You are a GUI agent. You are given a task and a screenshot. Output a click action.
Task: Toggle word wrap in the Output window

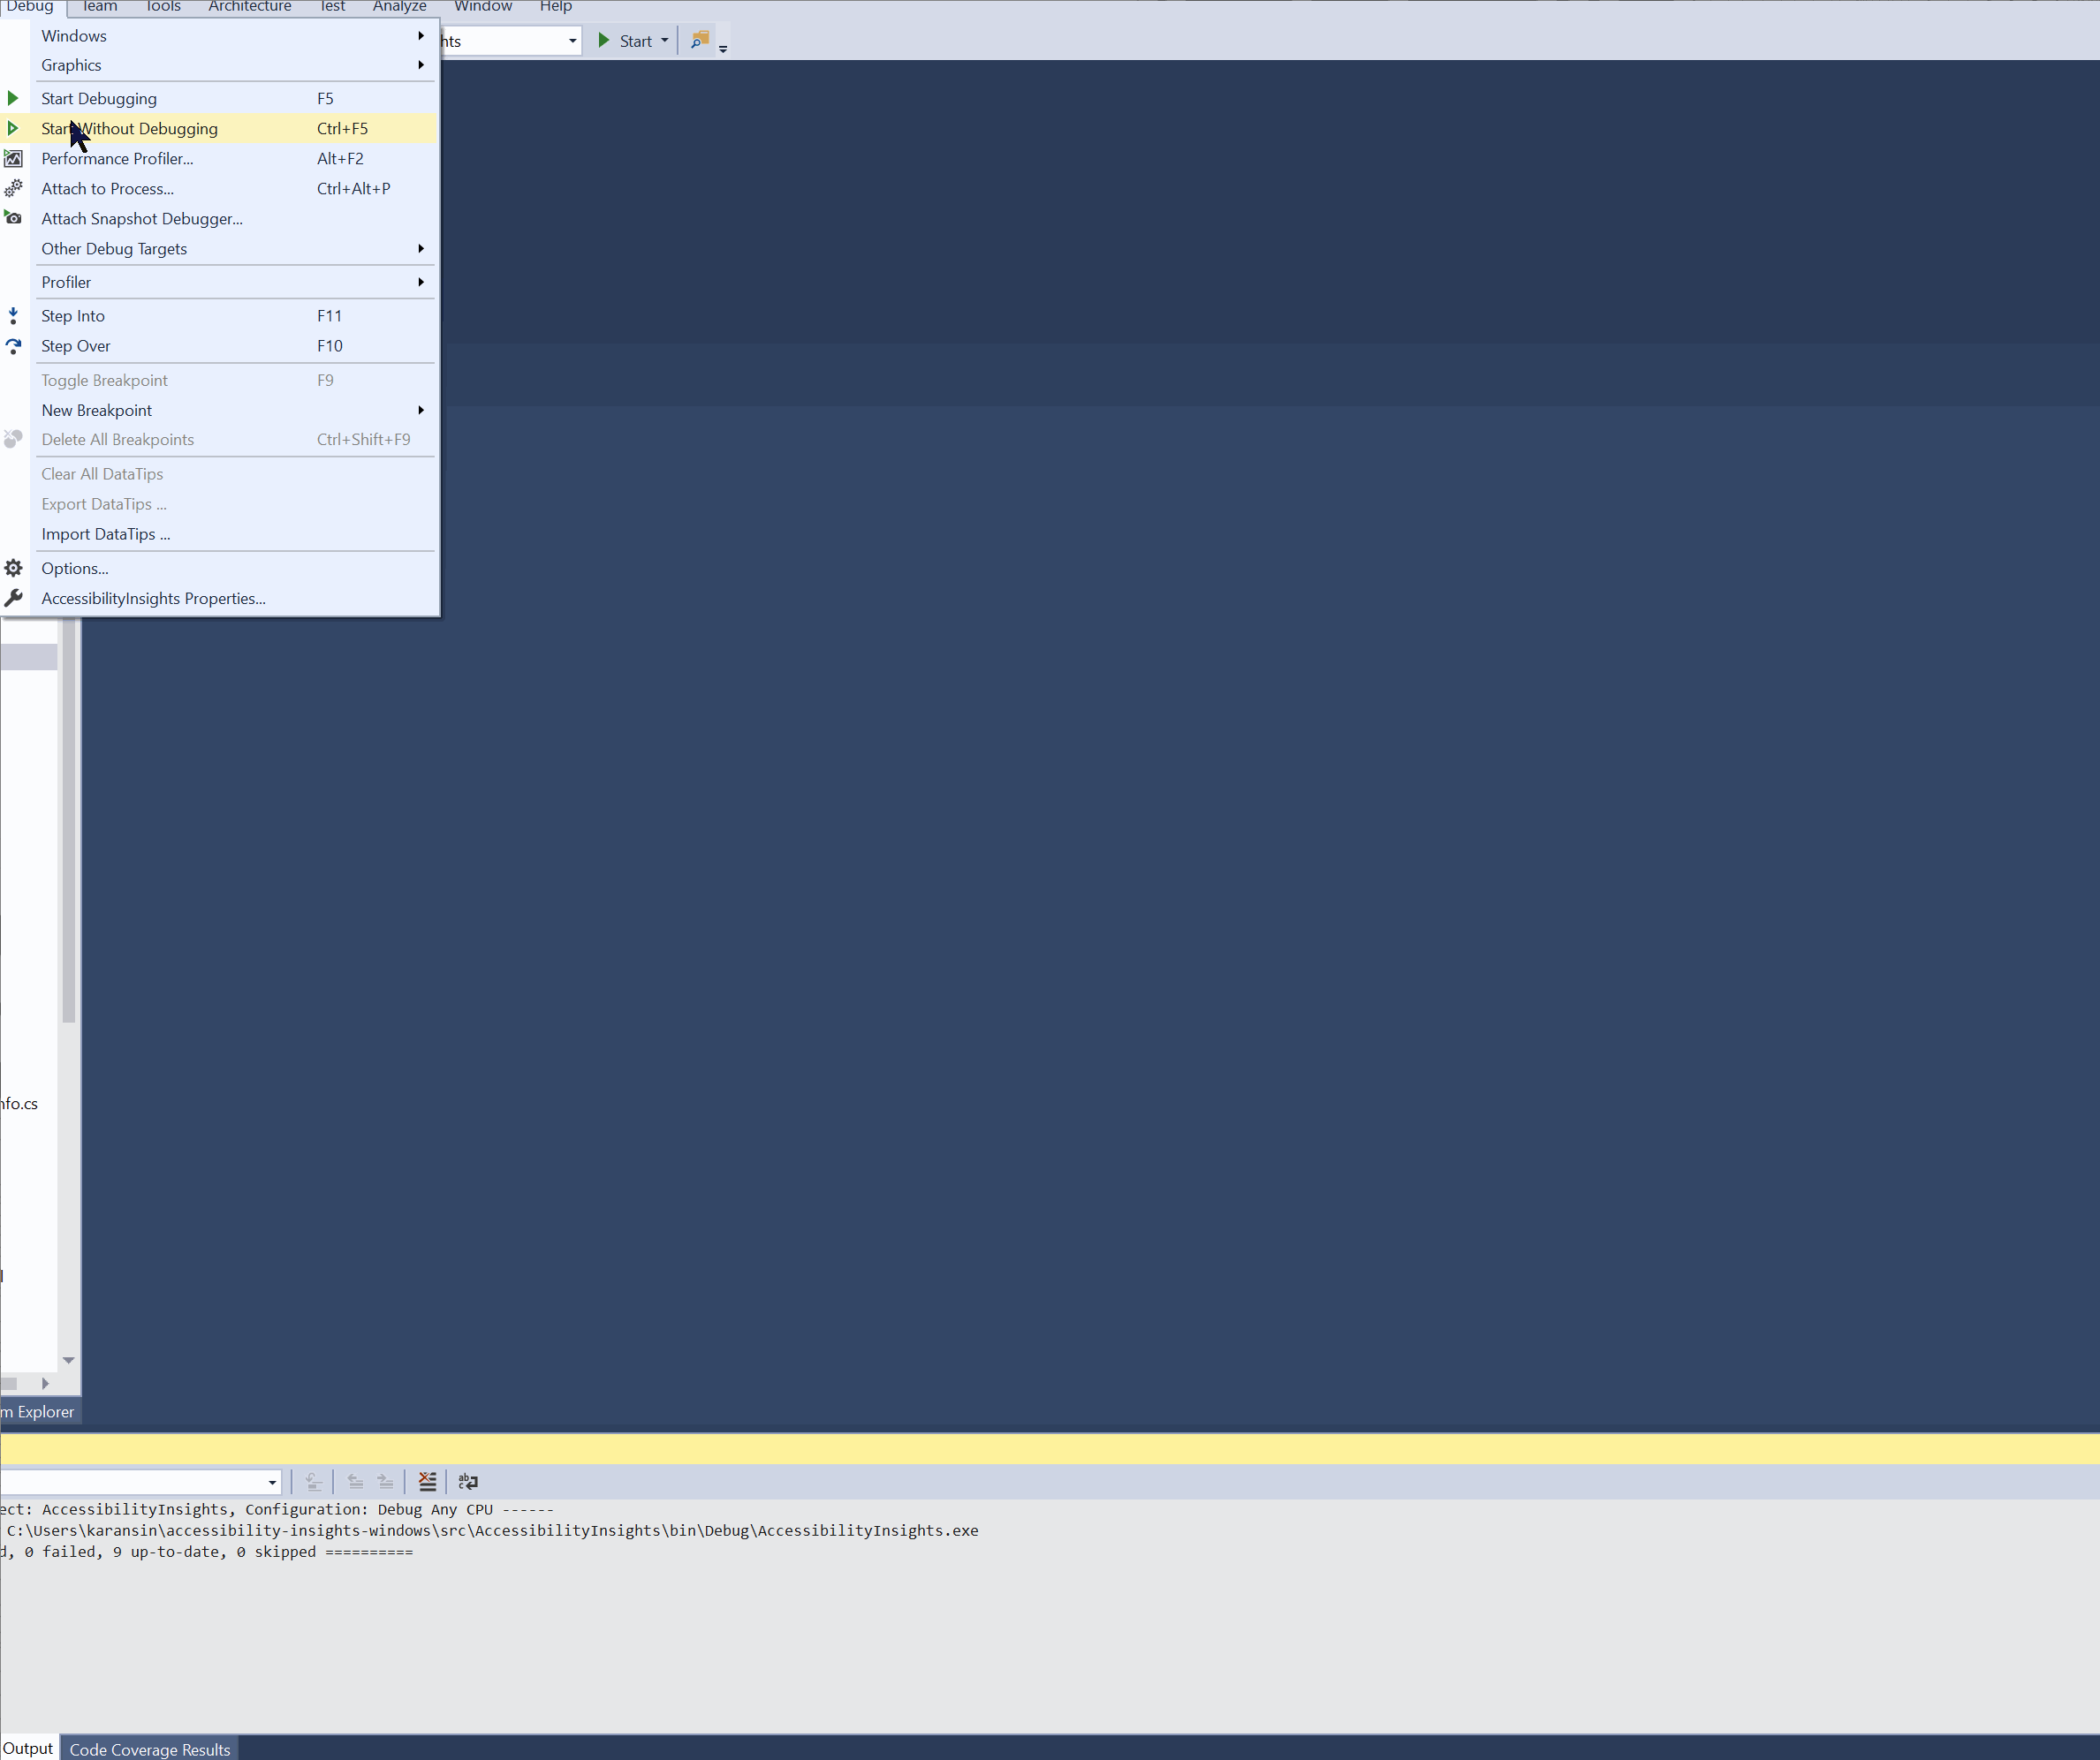tap(468, 1482)
